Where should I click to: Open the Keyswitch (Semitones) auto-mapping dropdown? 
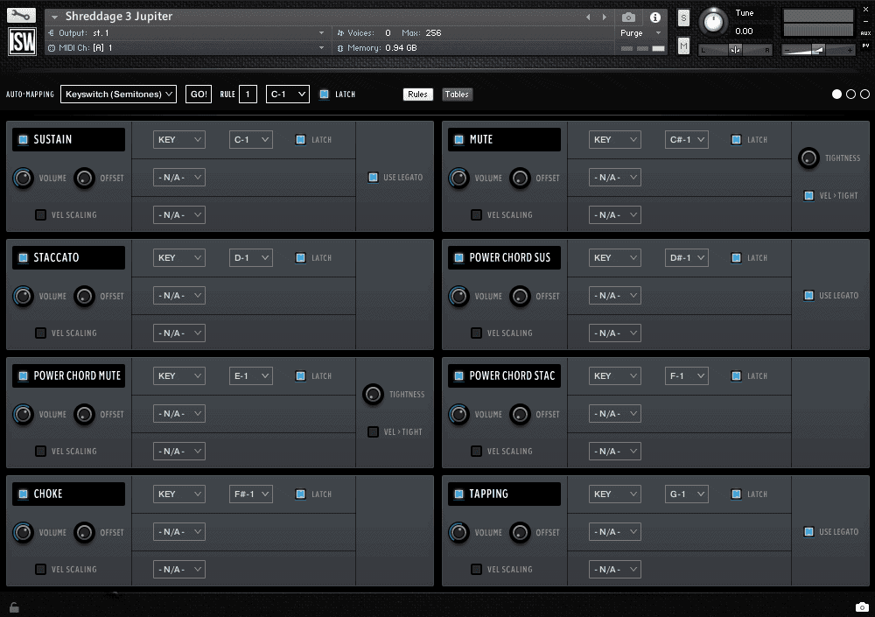click(118, 95)
